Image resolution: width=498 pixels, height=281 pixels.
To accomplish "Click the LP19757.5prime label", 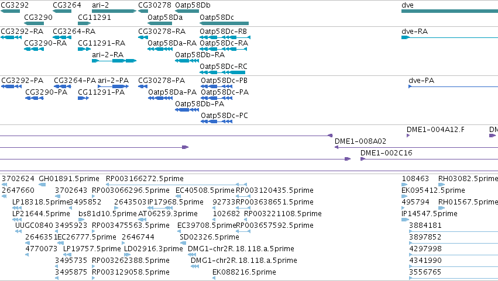I will coord(92,249).
